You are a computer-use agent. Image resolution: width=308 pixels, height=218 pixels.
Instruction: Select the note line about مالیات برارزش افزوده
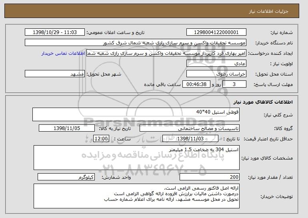[x=176, y=194]
